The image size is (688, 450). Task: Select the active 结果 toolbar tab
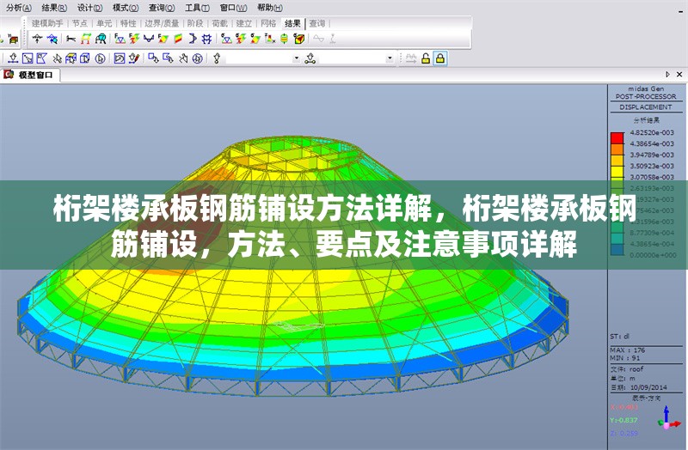[292, 24]
